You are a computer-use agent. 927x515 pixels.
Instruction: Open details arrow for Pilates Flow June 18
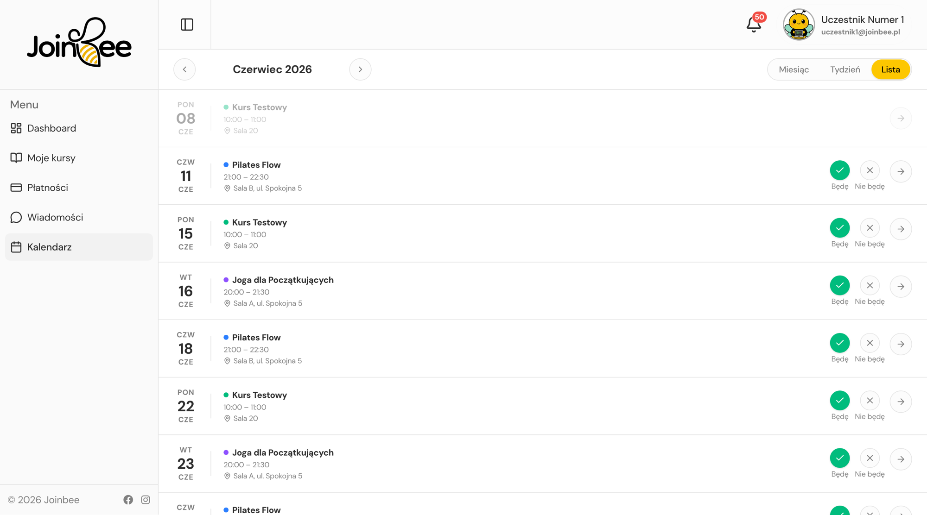pos(901,344)
